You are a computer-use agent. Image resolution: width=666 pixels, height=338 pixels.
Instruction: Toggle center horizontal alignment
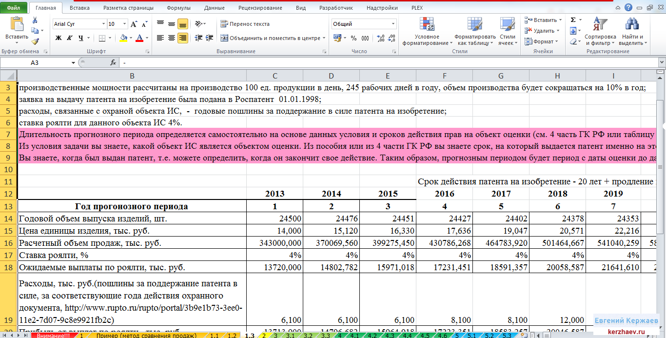172,38
